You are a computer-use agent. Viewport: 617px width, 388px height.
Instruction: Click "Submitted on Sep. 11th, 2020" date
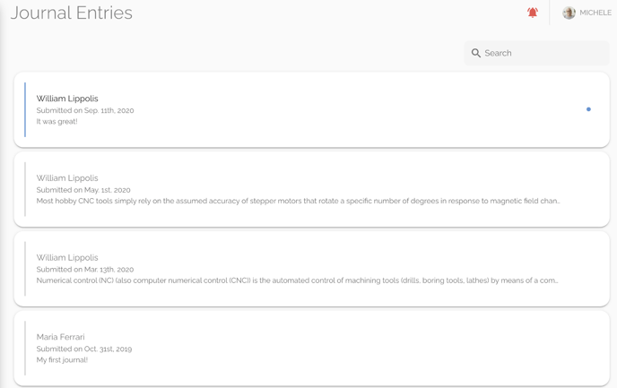[85, 110]
